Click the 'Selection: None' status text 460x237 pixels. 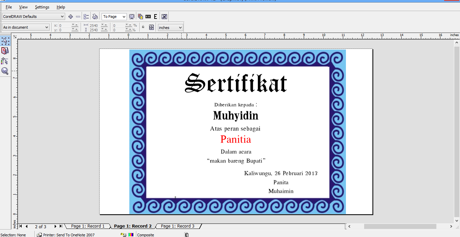point(13,235)
